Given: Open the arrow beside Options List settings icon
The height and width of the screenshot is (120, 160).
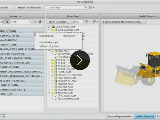Looking at the screenshot, I should click(43, 22).
